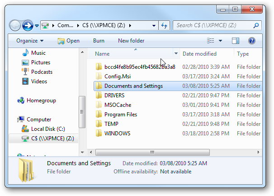Open the address bar history dropdown
The height and width of the screenshot is (196, 274).
[154, 25]
